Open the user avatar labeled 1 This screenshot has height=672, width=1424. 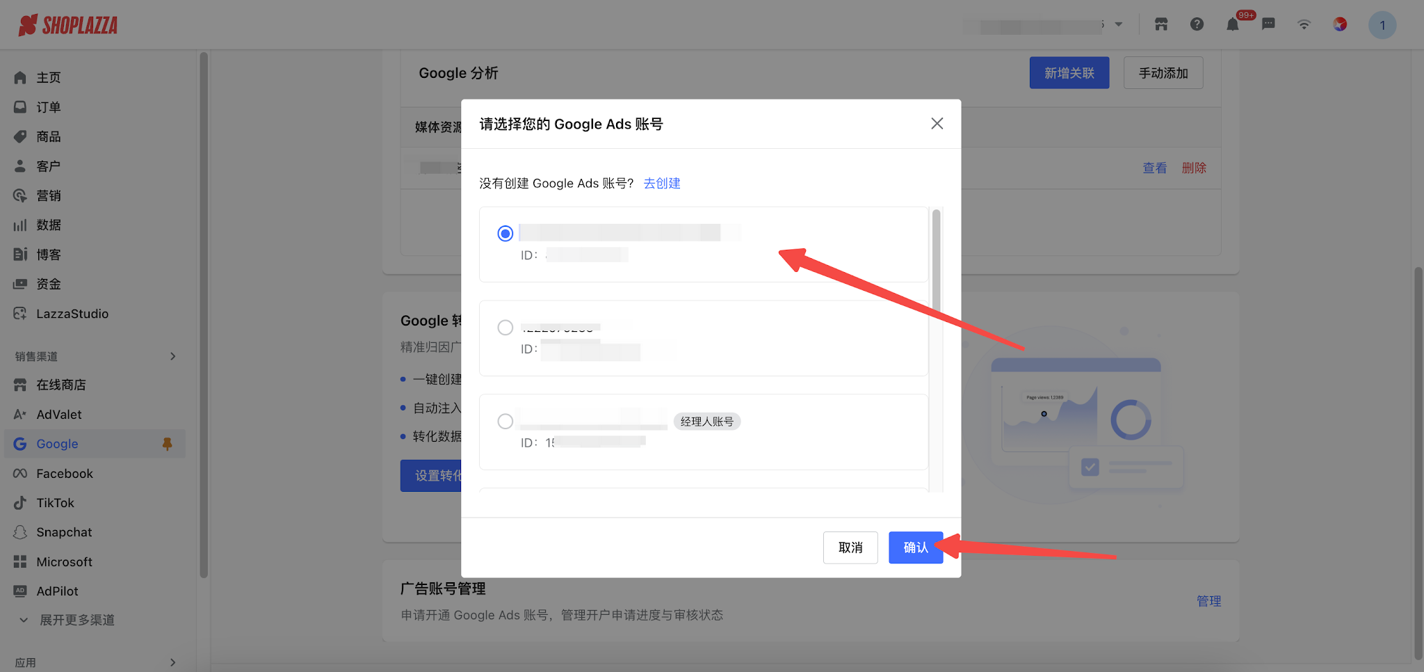pyautogui.click(x=1382, y=25)
